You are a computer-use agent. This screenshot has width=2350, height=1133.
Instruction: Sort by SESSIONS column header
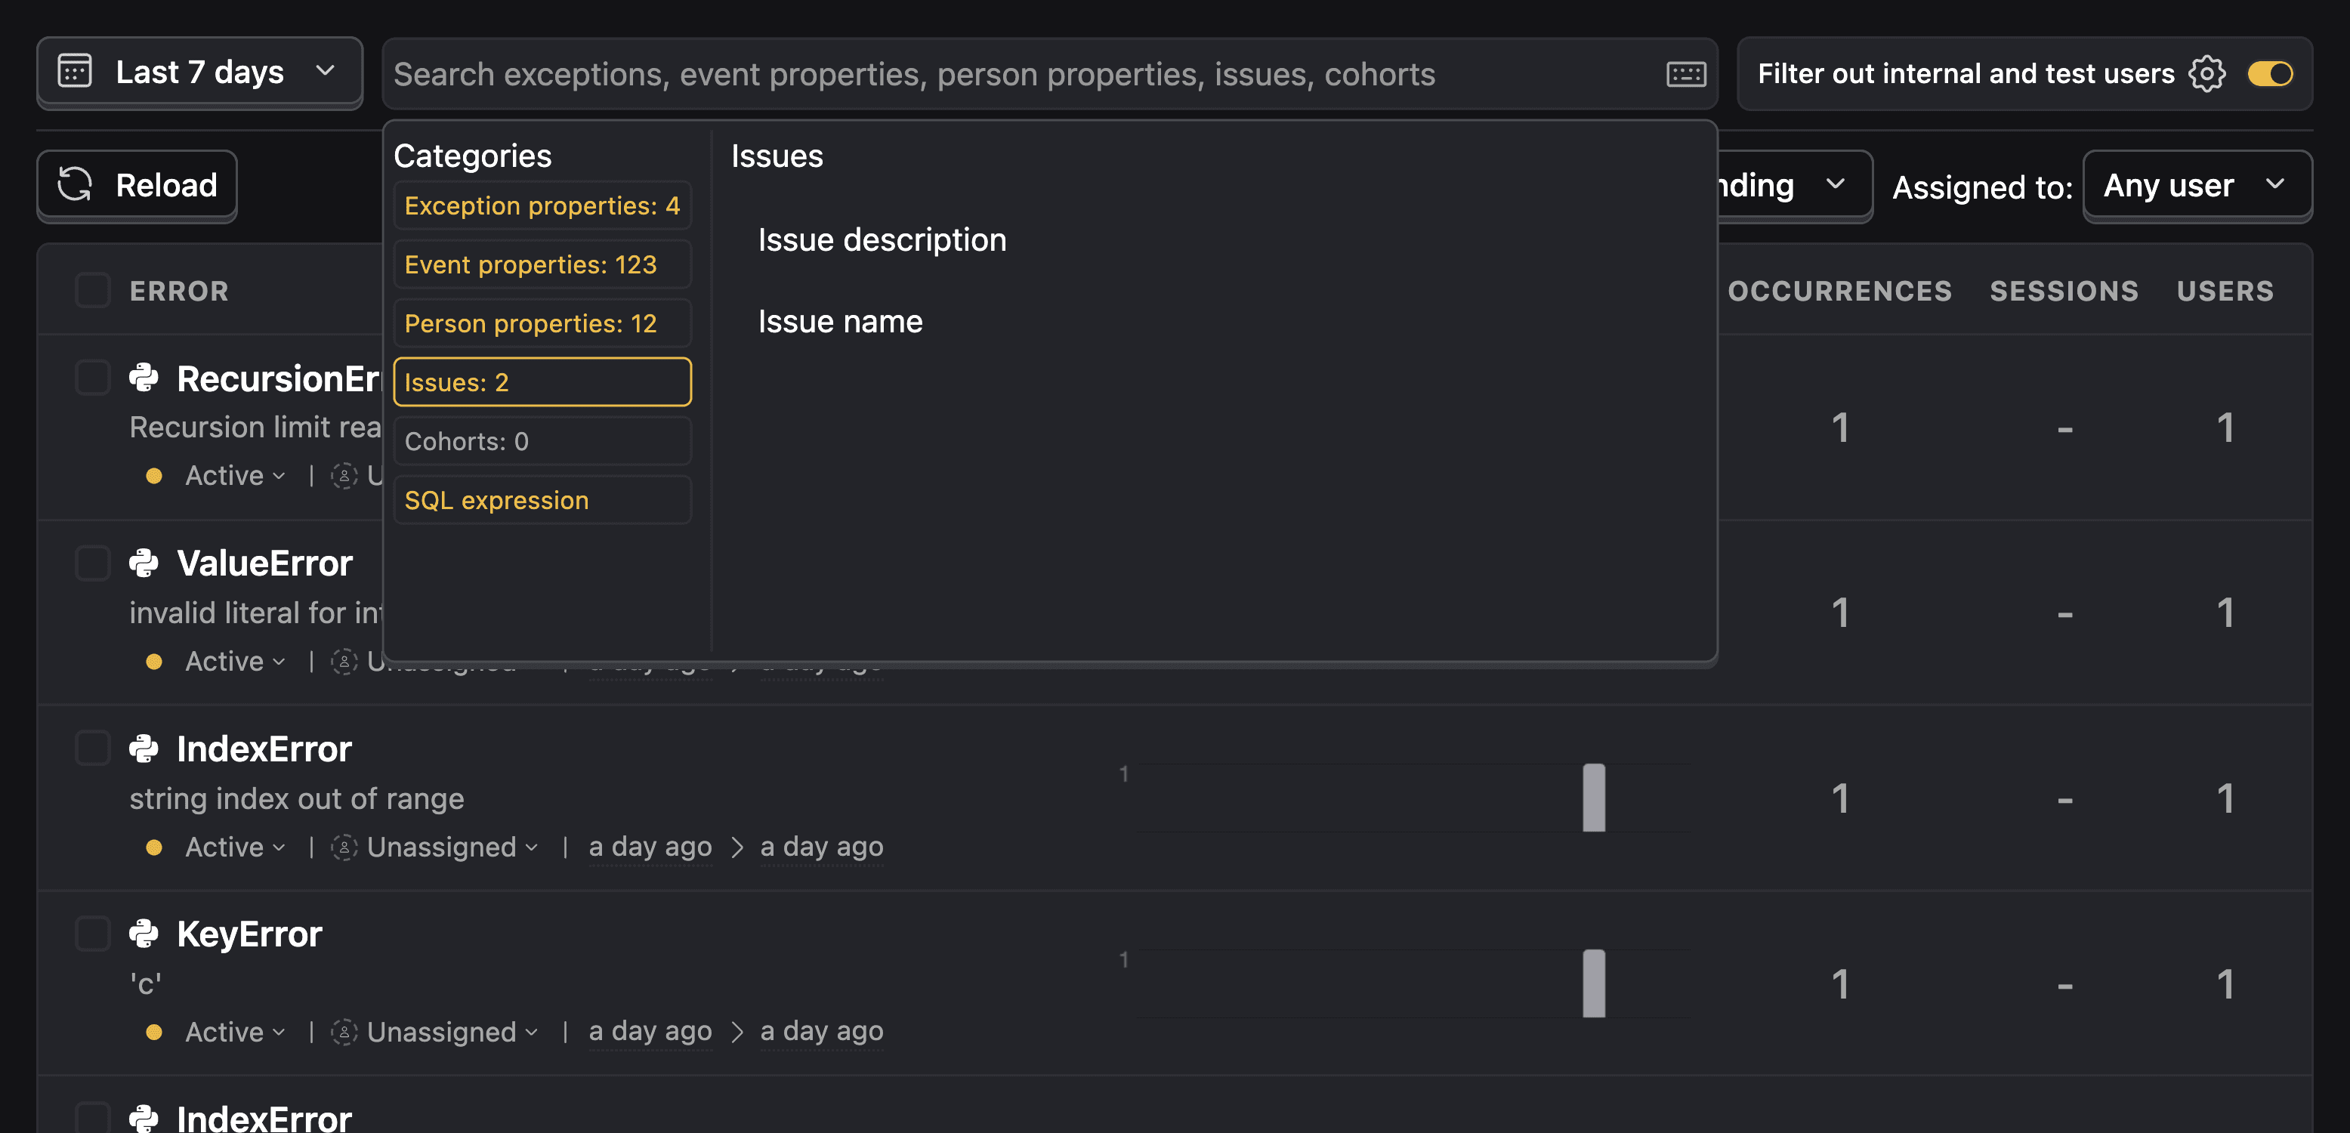tap(2064, 291)
